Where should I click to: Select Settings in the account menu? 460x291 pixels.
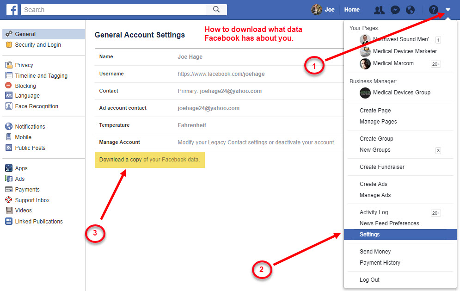400,235
